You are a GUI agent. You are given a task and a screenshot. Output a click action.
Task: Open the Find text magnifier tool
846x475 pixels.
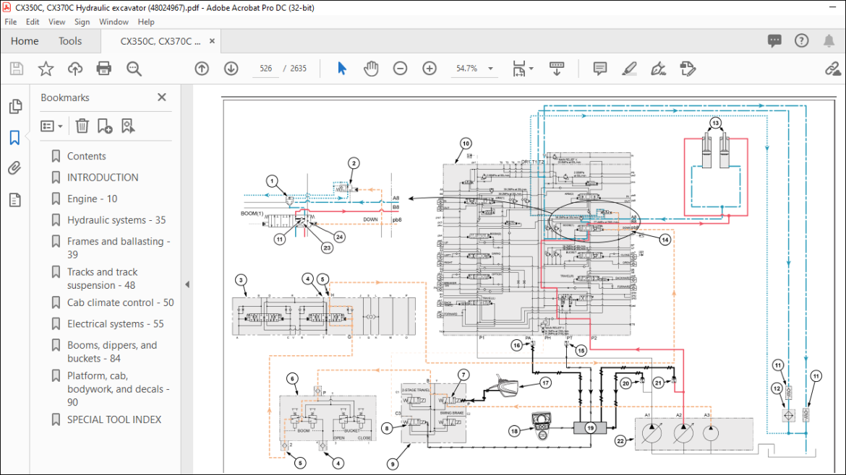coord(134,69)
